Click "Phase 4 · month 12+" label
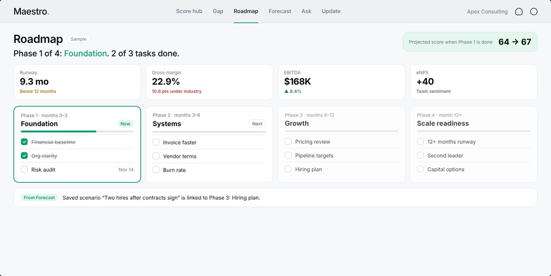The height and width of the screenshot is (276, 551). [439, 115]
